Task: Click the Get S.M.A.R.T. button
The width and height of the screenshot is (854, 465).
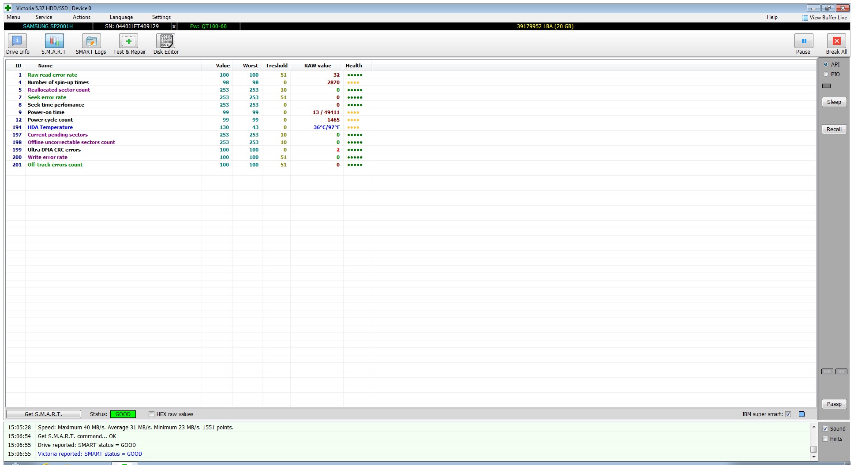Action: coord(43,414)
